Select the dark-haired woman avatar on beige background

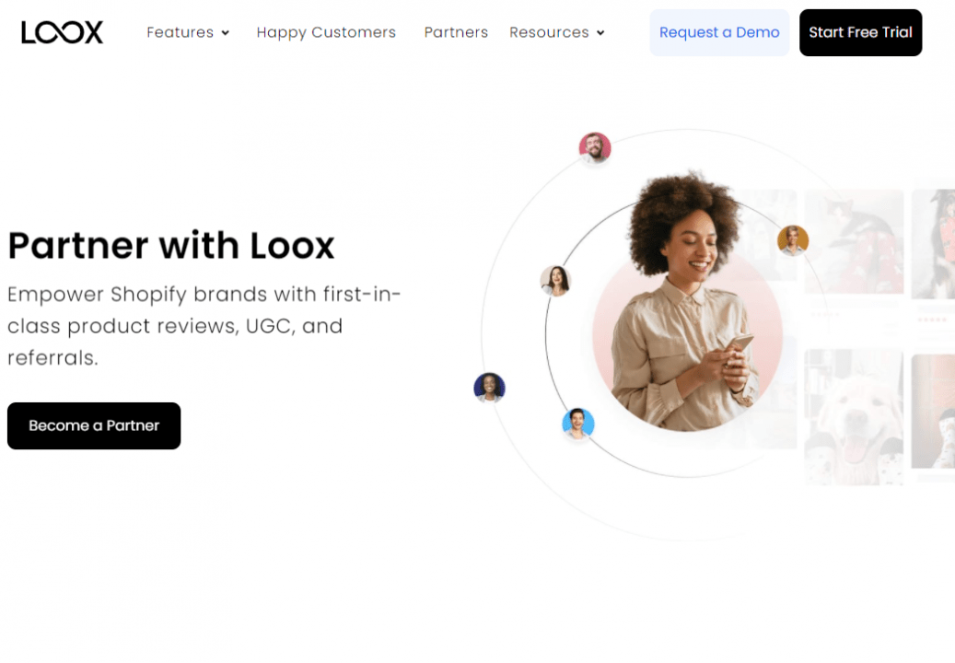555,281
